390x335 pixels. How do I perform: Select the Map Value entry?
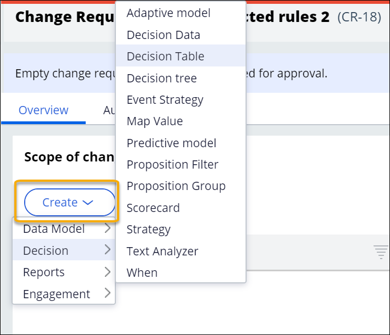[x=155, y=121]
